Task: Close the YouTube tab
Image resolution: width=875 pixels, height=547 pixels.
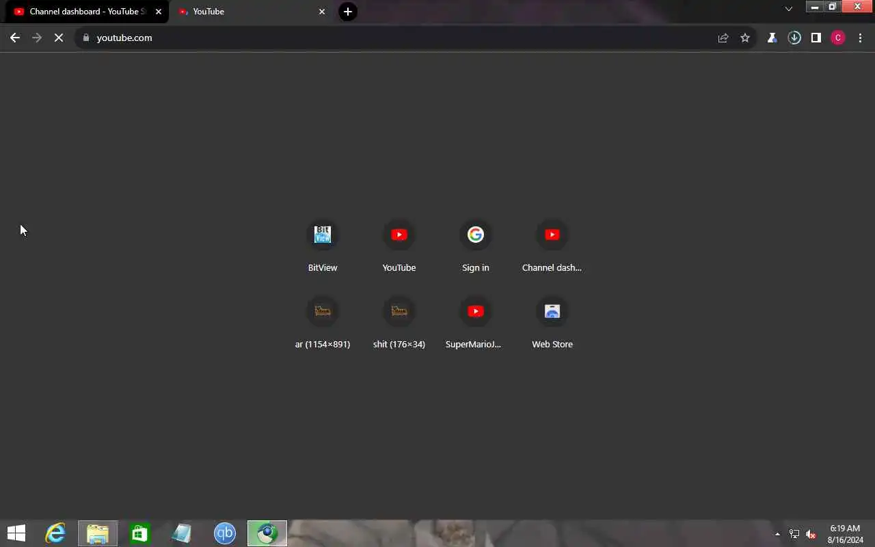Action: click(322, 12)
